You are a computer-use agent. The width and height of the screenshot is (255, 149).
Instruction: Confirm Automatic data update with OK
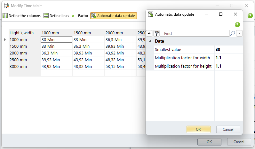[x=198, y=129]
